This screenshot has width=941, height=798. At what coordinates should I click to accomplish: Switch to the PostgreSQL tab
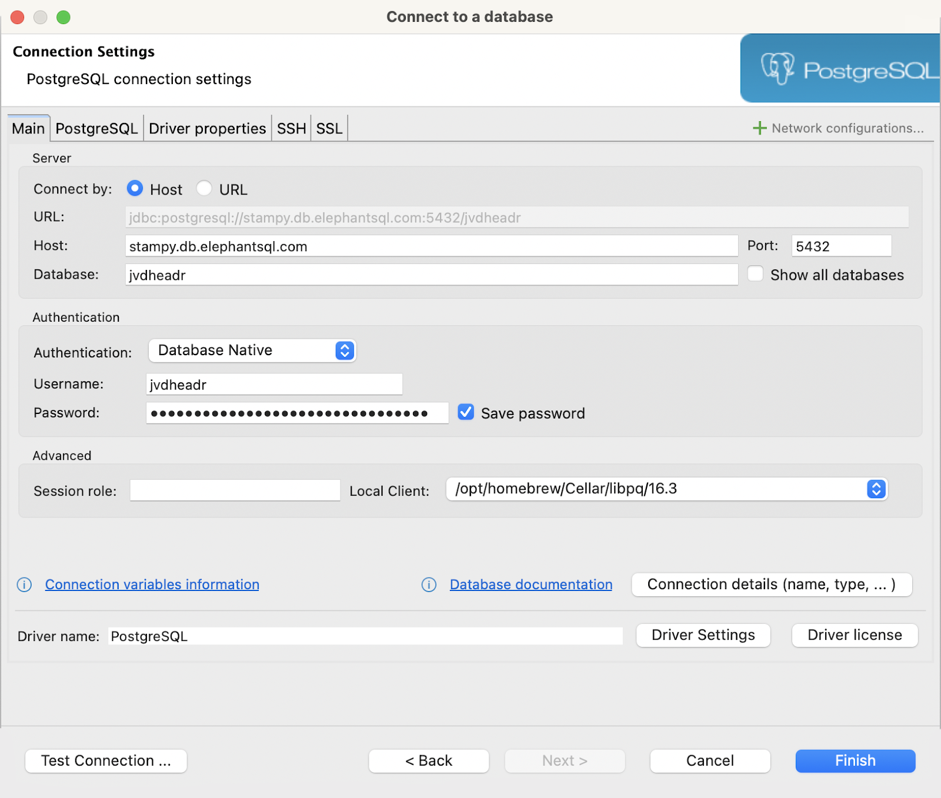pos(96,128)
